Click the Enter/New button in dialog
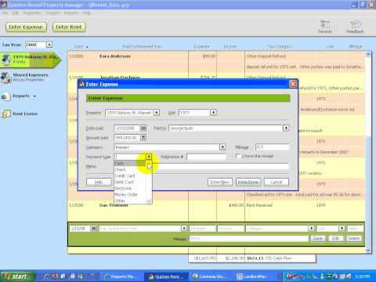 tap(220, 182)
